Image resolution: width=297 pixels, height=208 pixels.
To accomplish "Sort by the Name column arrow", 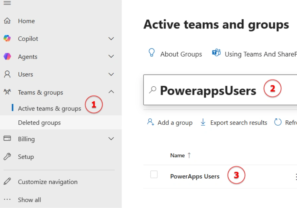I will [x=189, y=155].
